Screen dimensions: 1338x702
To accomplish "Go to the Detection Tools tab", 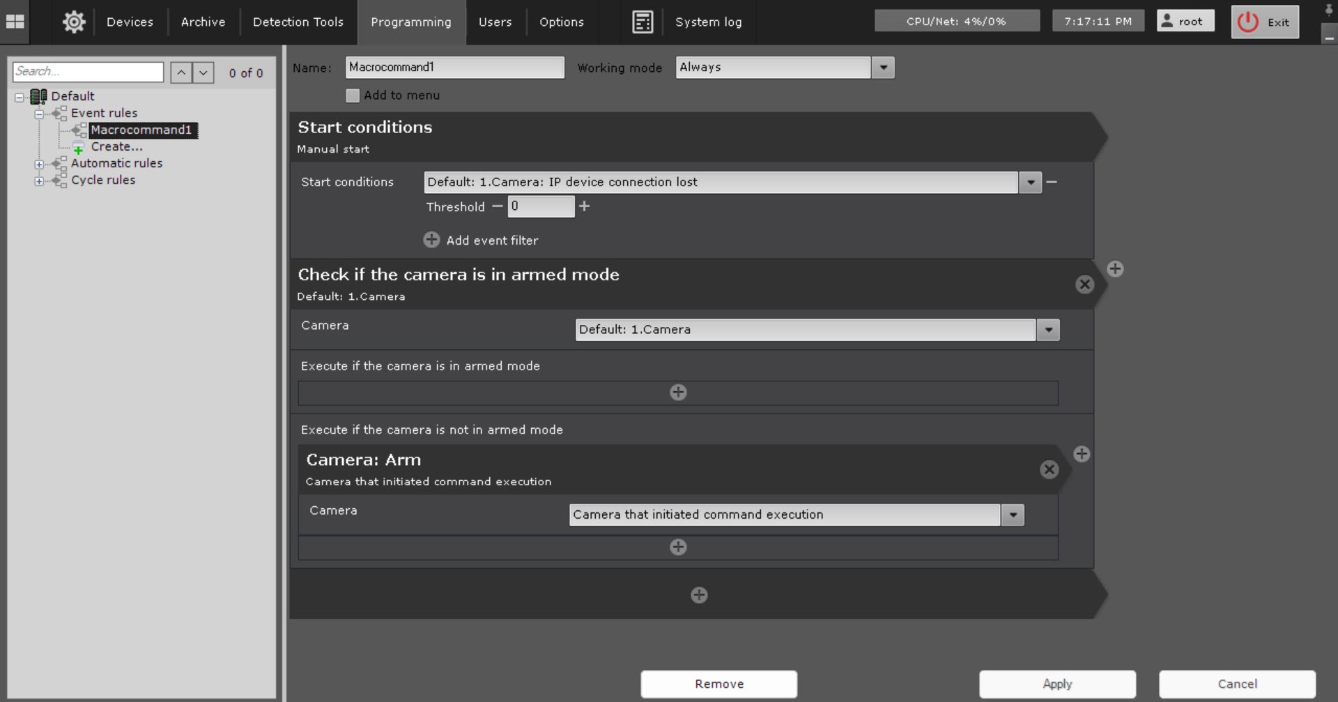I will tap(298, 22).
